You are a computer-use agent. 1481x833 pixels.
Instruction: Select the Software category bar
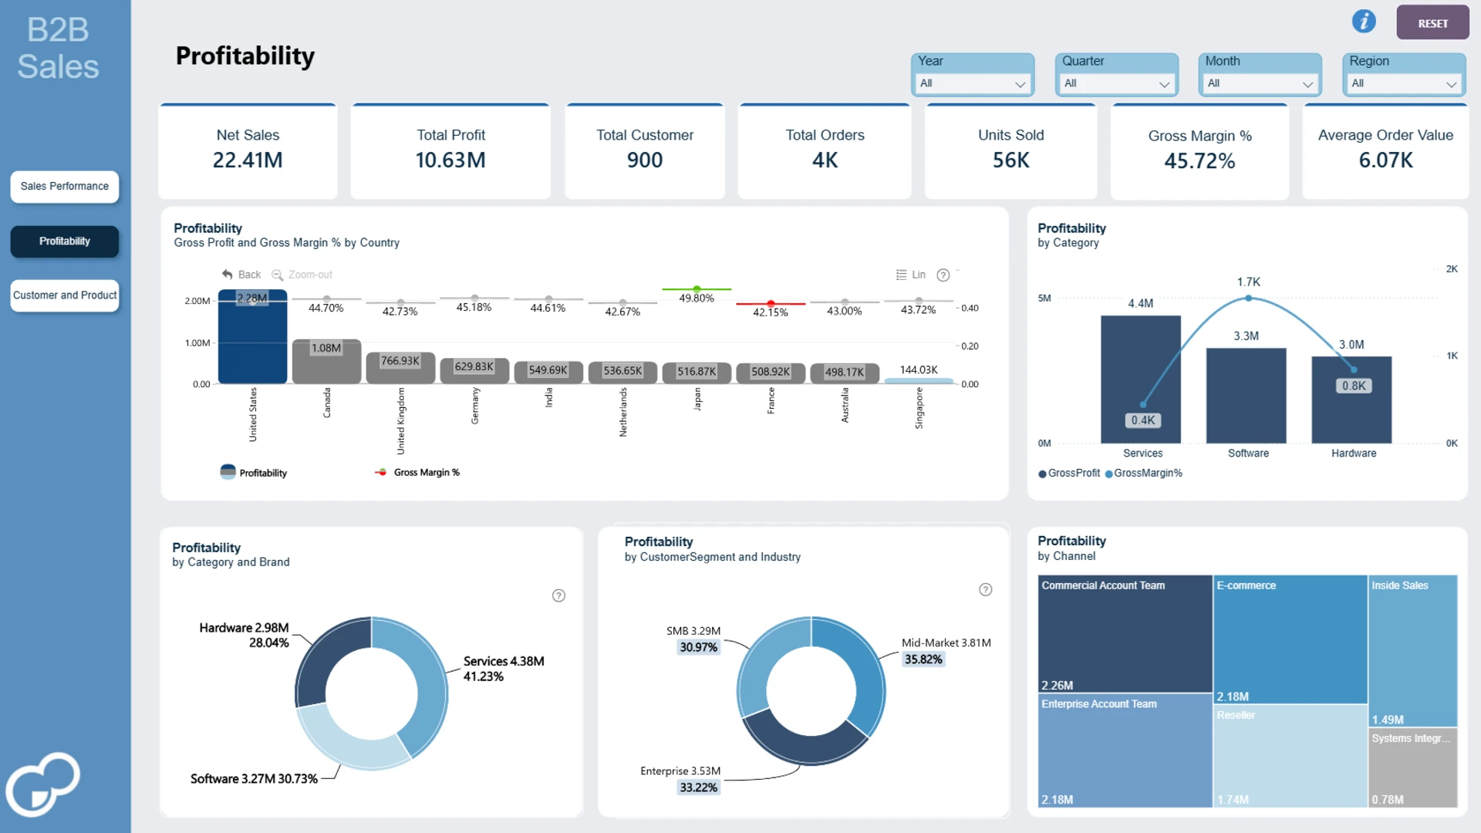tap(1246, 396)
